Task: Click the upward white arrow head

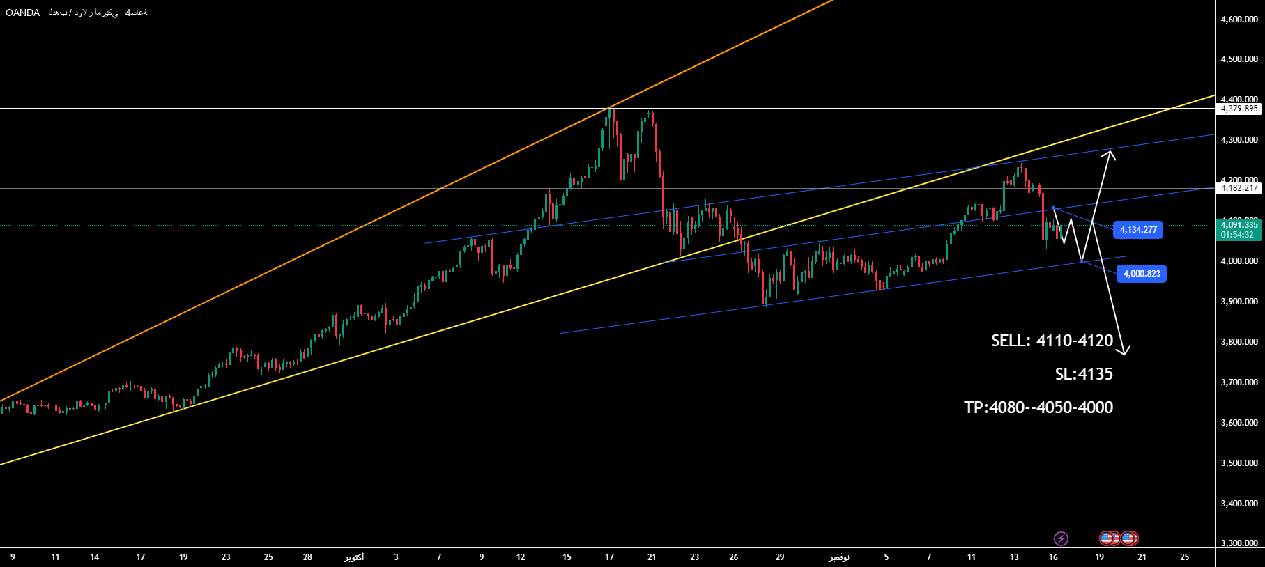Action: coord(1109,153)
